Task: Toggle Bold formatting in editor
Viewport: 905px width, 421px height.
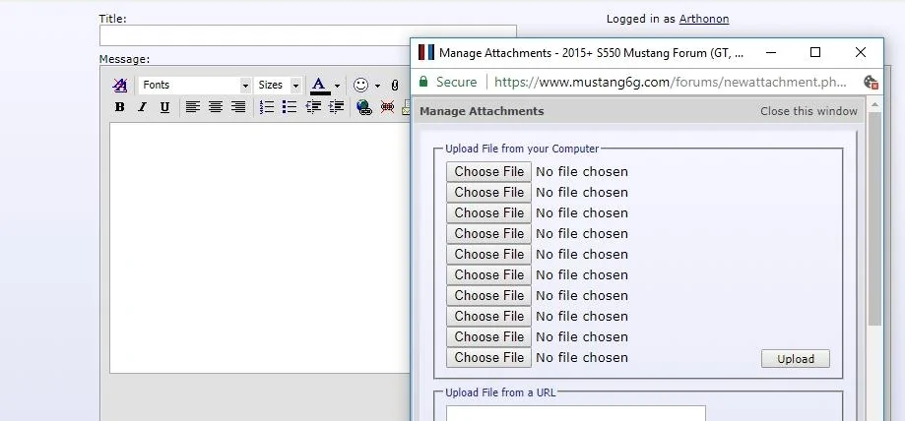Action: coord(119,106)
